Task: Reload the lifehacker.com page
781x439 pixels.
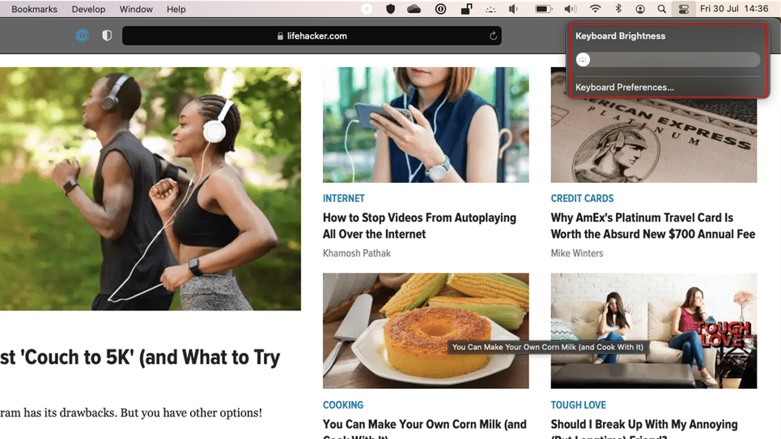Action: pos(493,36)
